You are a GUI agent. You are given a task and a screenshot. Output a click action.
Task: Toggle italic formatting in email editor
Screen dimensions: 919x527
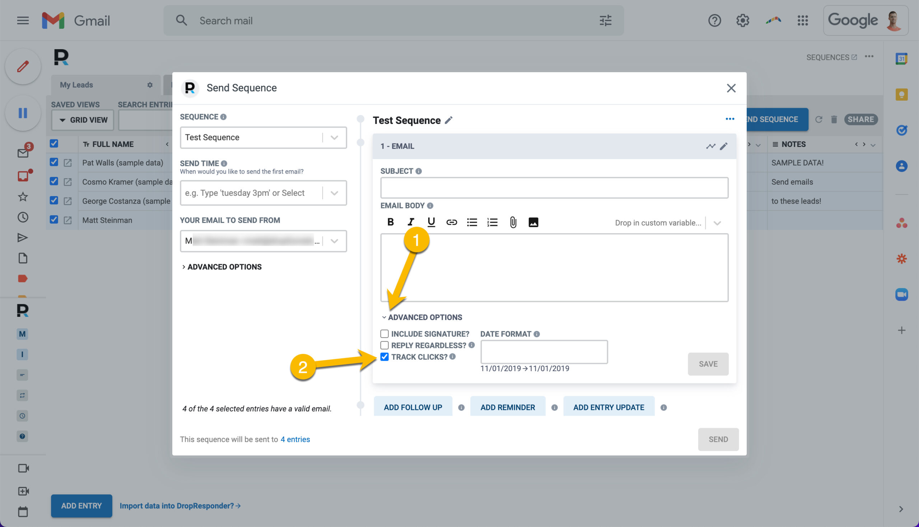(410, 222)
